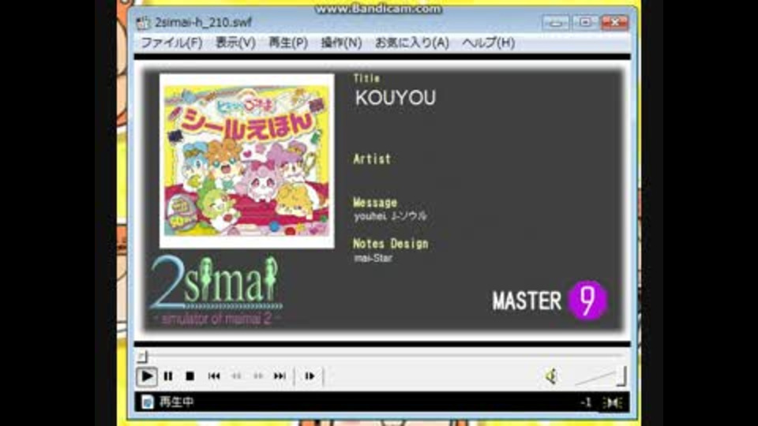Image resolution: width=758 pixels, height=426 pixels.
Task: Open the ヘルプ(H) menu
Action: 488,43
